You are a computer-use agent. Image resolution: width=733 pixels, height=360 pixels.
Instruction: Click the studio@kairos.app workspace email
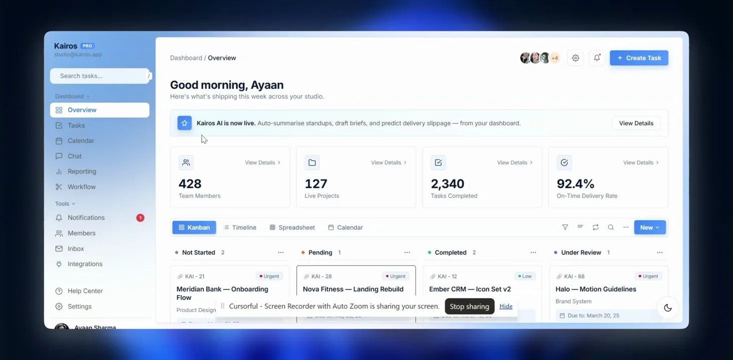tap(78, 54)
